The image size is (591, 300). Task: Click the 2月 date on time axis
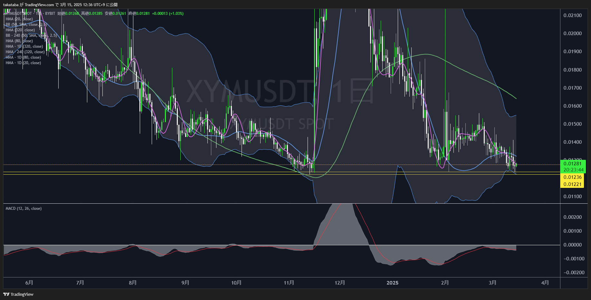445,283
